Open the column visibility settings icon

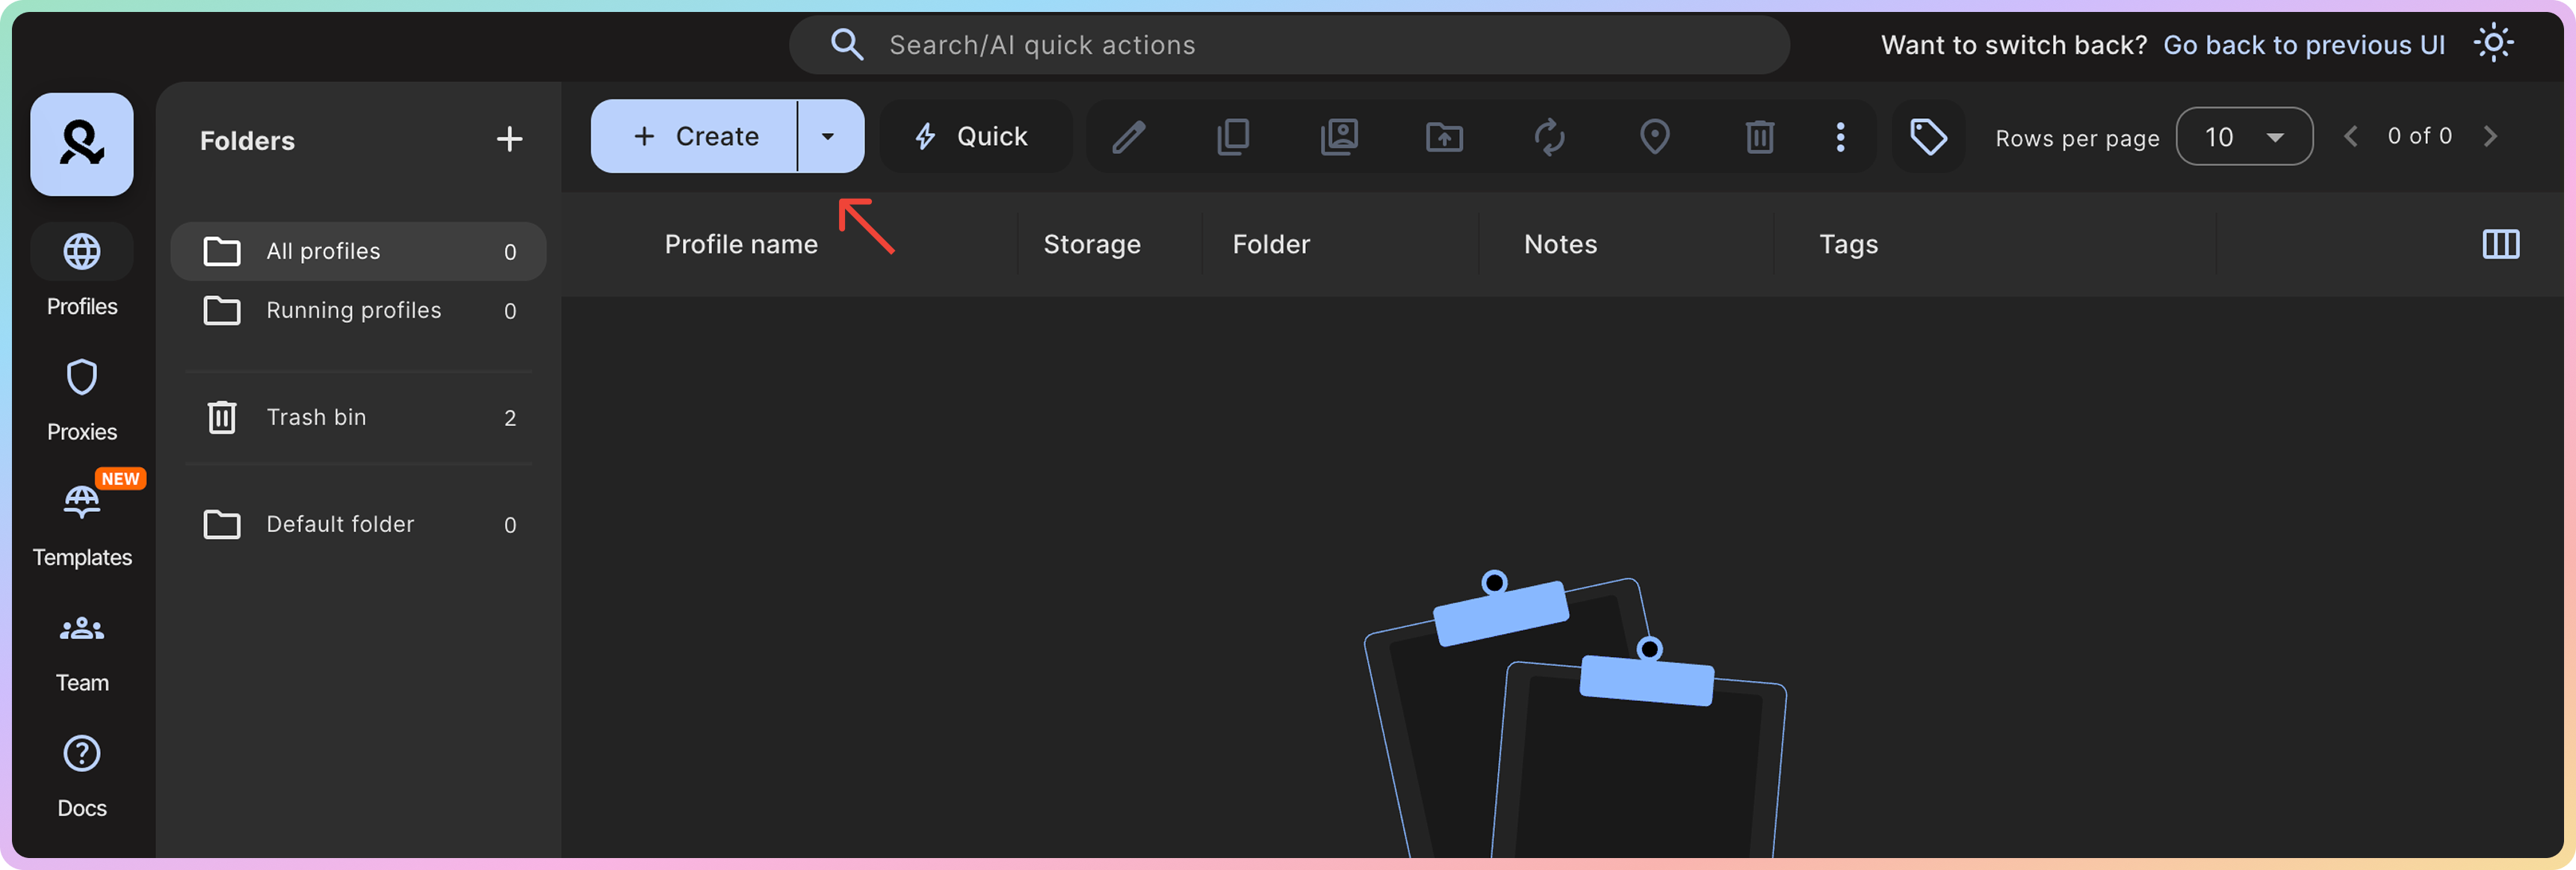pyautogui.click(x=2500, y=244)
